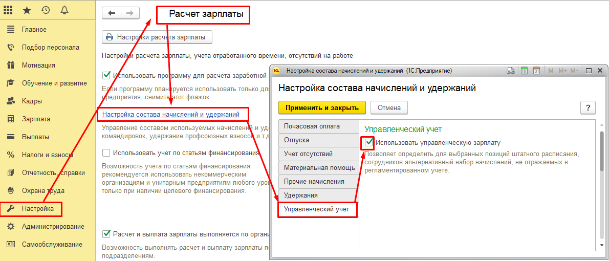The image size is (609, 261).
Task: Open the 'Зарплата' section in sidebar
Action: click(x=36, y=119)
